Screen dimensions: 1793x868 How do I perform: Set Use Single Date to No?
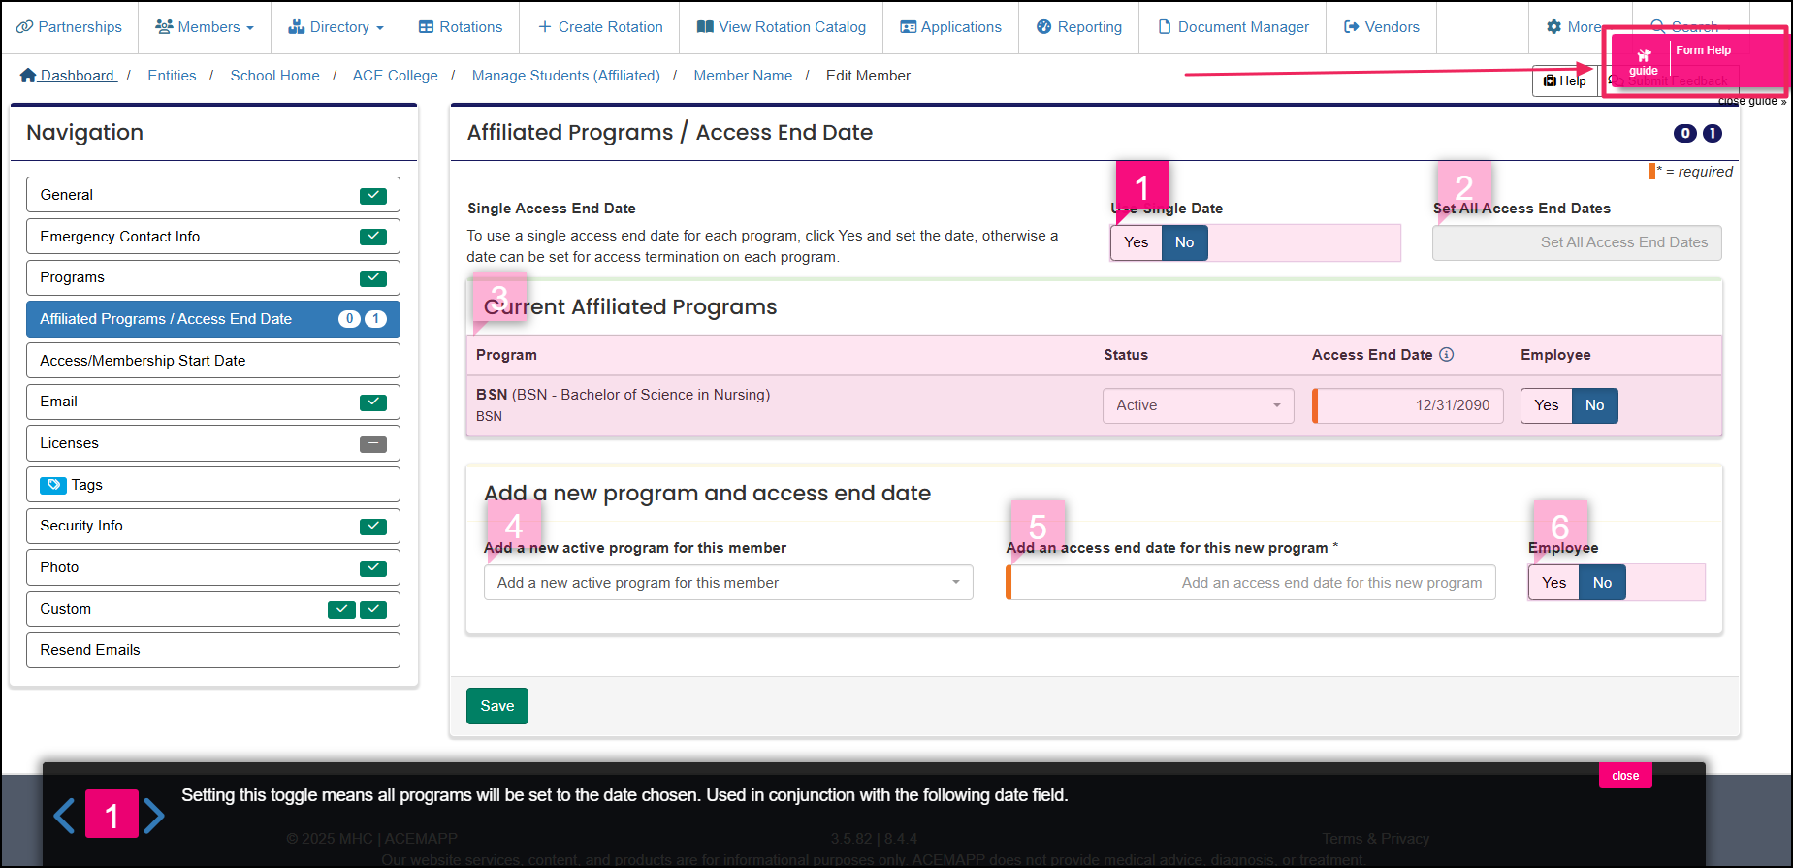pyautogui.click(x=1184, y=242)
